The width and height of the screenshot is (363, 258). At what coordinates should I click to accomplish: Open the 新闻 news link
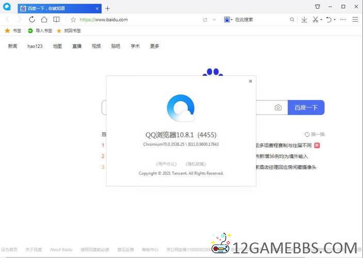tap(12, 46)
